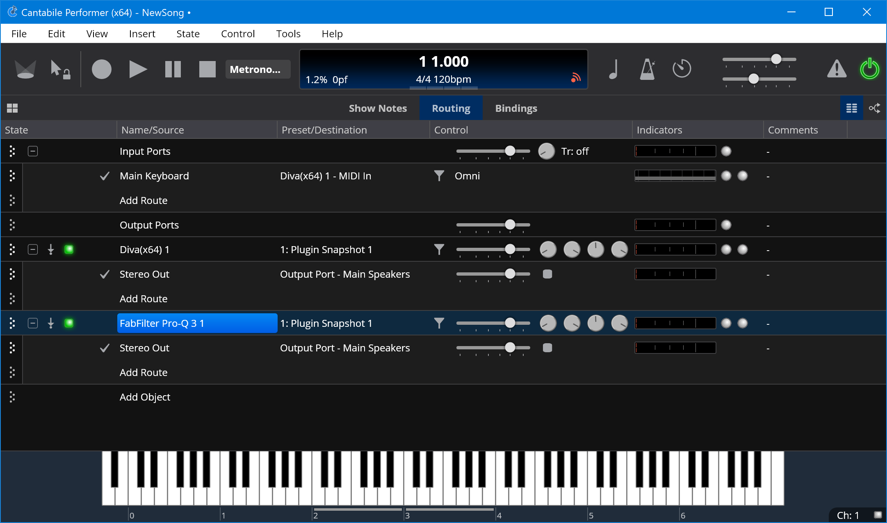The width and height of the screenshot is (887, 523).
Task: Open the View menu
Action: tap(97, 34)
